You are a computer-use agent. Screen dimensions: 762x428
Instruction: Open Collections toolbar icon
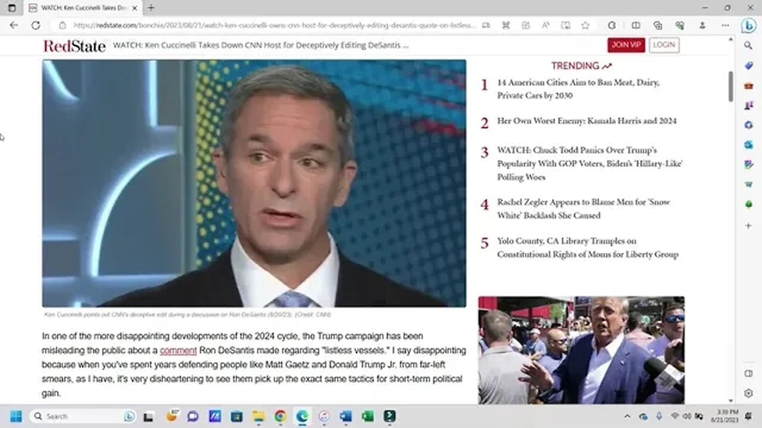point(658,26)
